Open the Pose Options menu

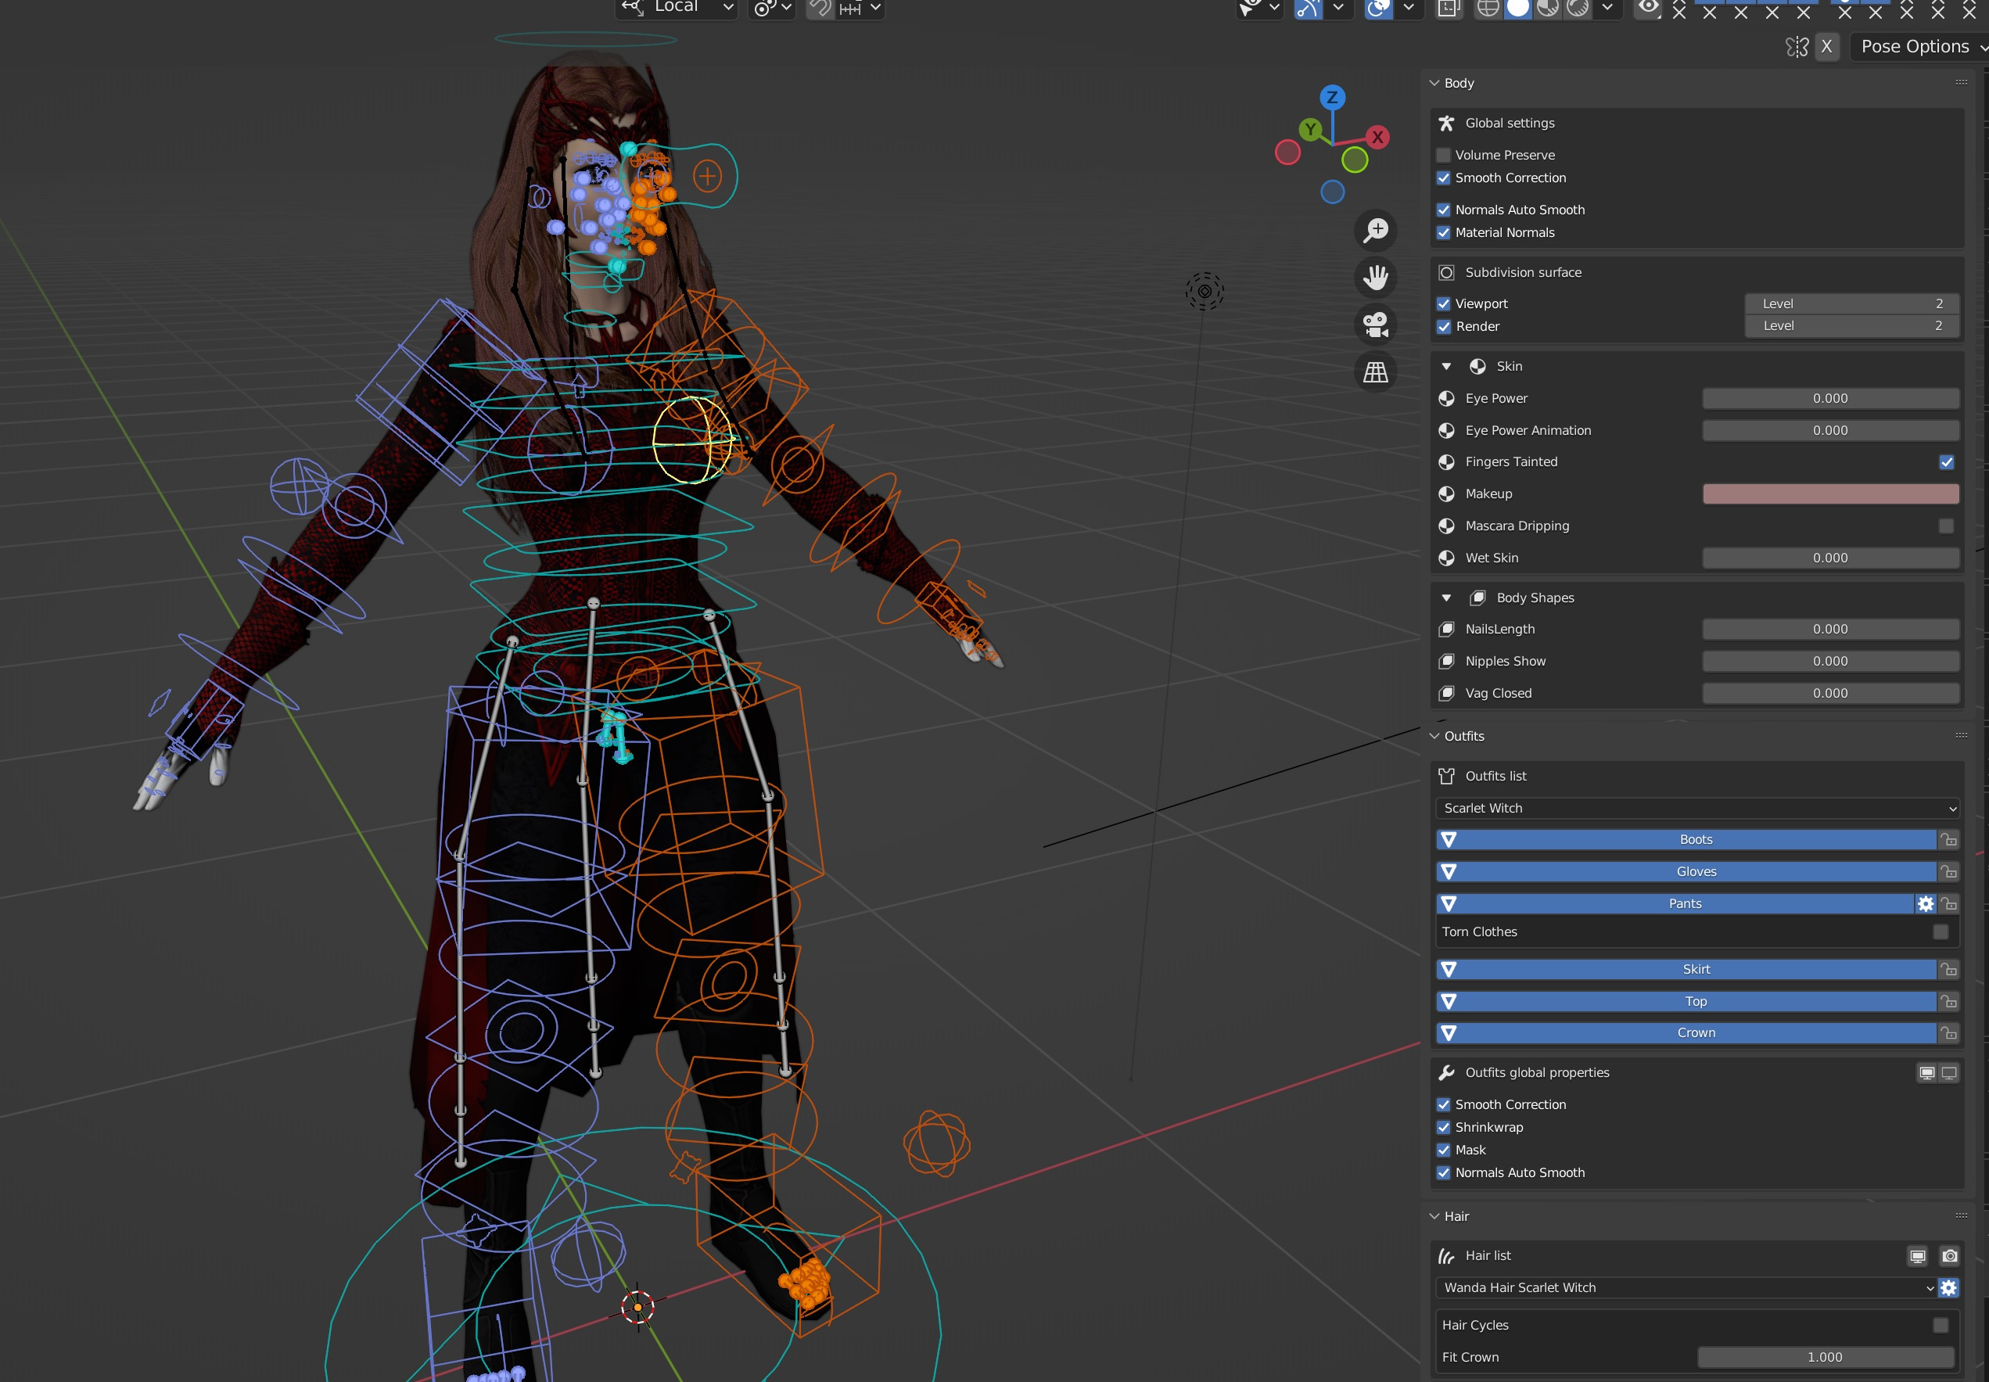tap(1919, 47)
